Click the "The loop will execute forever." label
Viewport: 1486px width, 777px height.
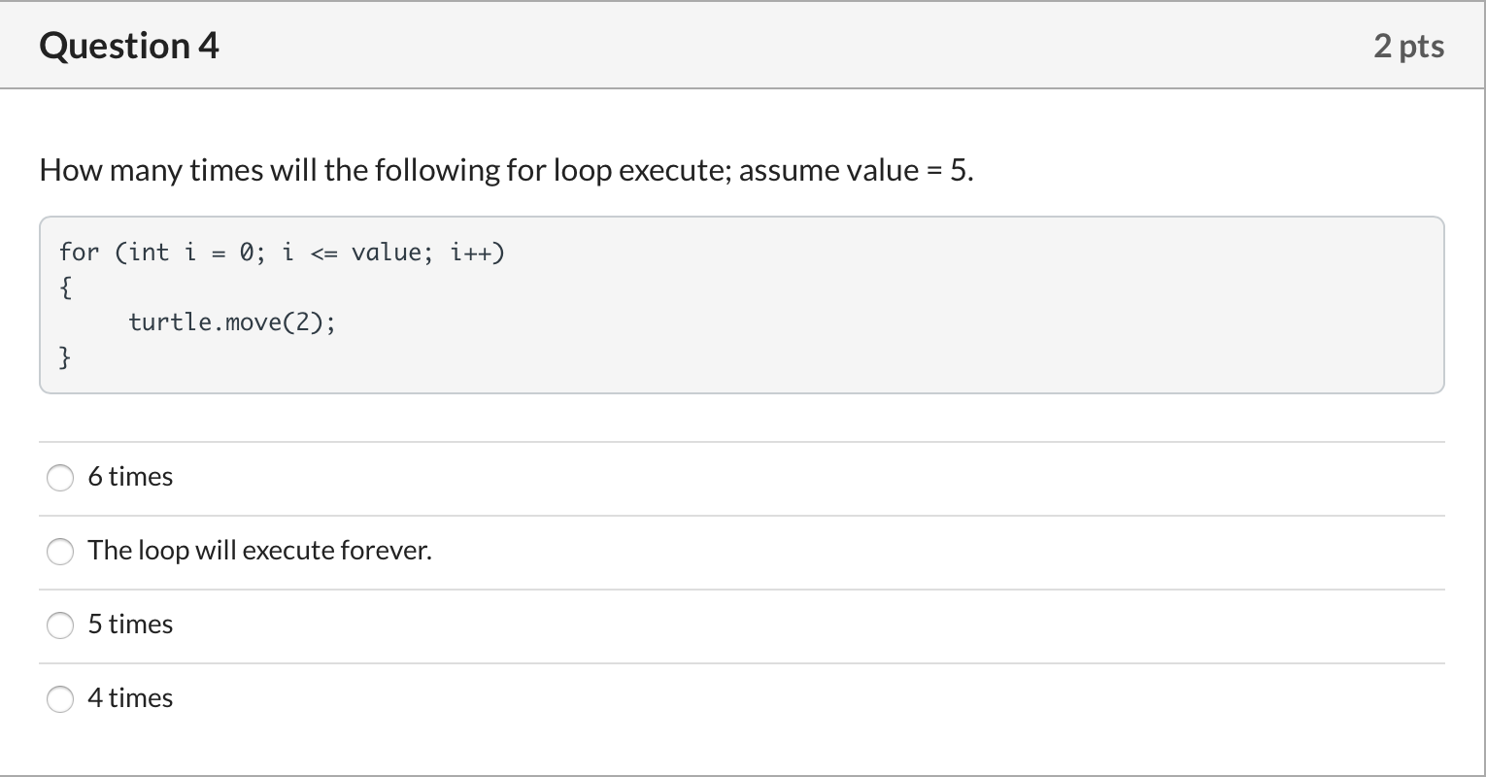259,551
